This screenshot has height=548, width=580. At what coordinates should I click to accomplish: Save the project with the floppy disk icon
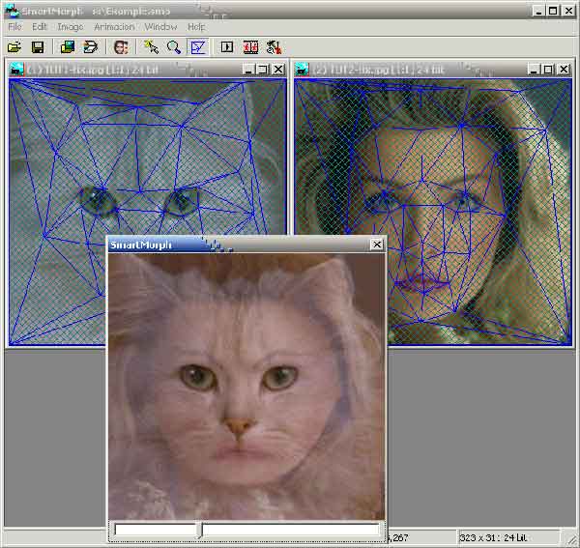[x=38, y=47]
